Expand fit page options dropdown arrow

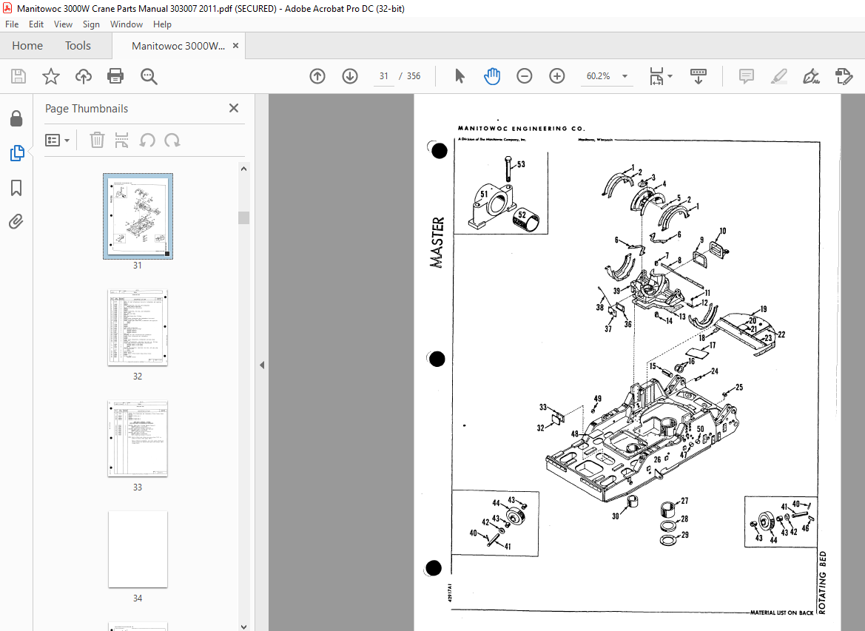(670, 76)
